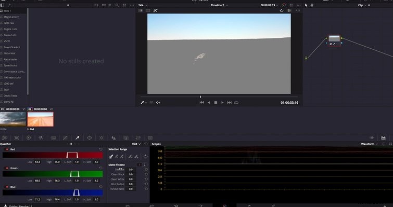Select clip 01 thumbnail with clouds
The image size is (393, 207).
click(x=13, y=119)
